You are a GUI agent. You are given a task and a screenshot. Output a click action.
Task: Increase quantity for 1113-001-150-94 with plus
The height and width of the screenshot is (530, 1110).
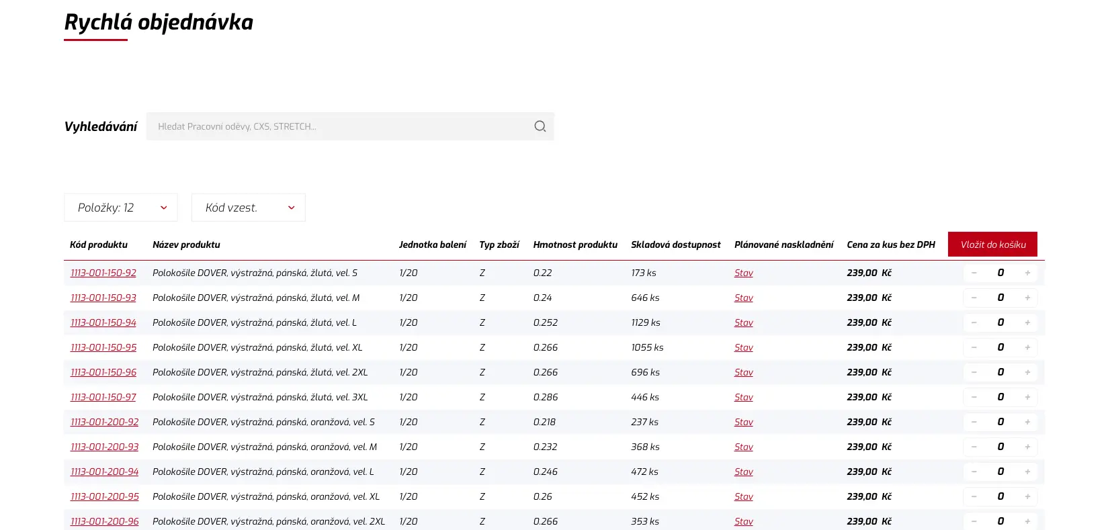[x=1027, y=322]
